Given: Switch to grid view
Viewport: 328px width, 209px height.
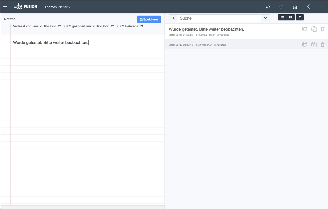Looking at the screenshot, I should click(x=291, y=17).
